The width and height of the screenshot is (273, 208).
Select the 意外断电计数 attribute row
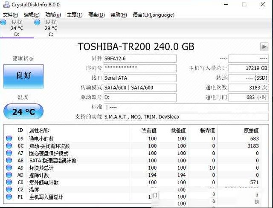tap(132, 182)
